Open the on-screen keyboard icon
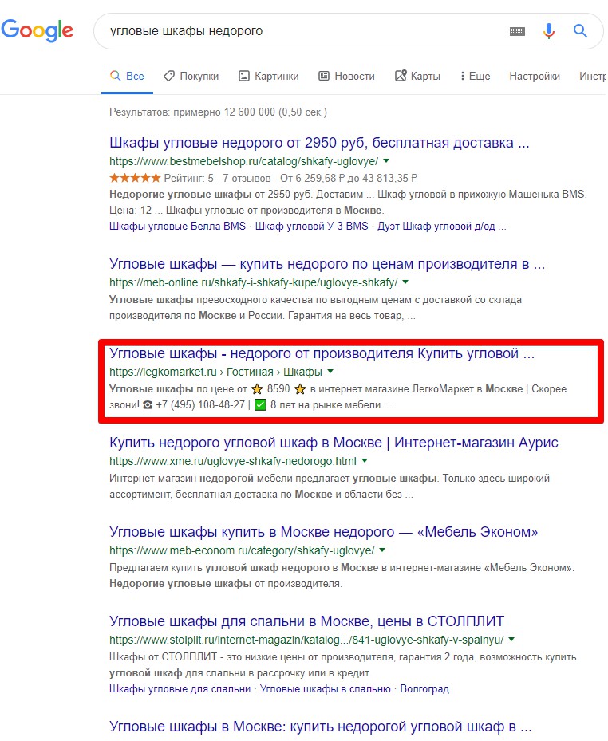The image size is (608, 741). pos(517,31)
